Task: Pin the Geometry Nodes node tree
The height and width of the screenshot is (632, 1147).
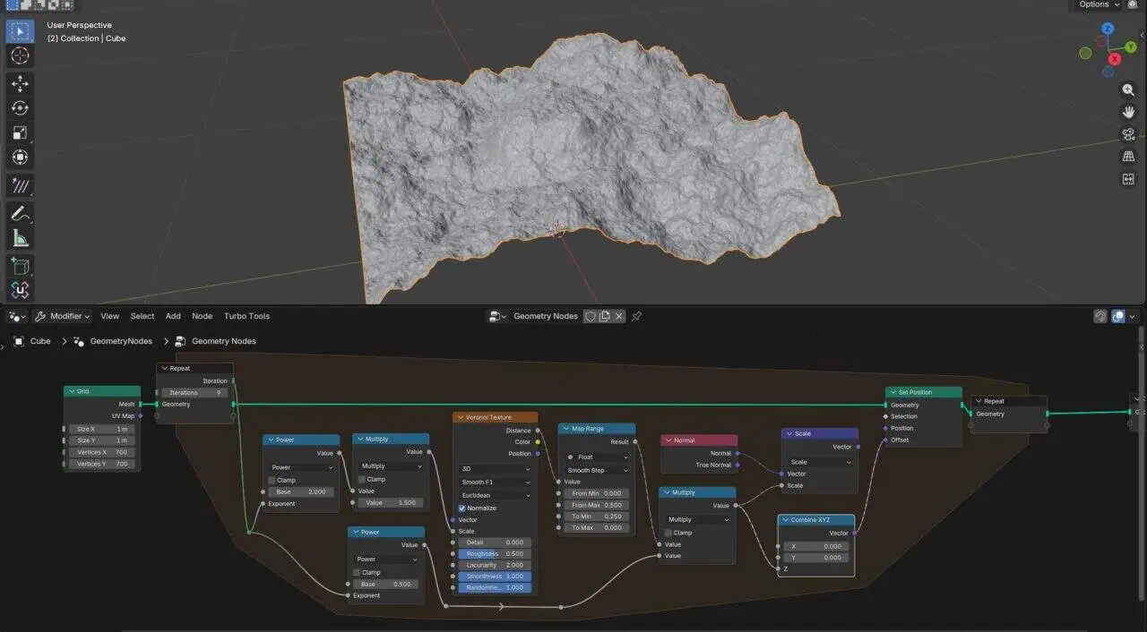Action: [x=636, y=316]
